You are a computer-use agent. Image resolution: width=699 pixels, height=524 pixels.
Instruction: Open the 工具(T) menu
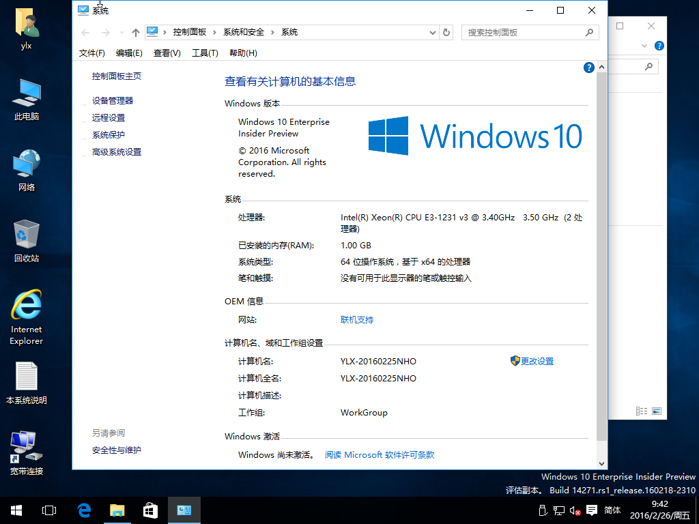[x=205, y=53]
